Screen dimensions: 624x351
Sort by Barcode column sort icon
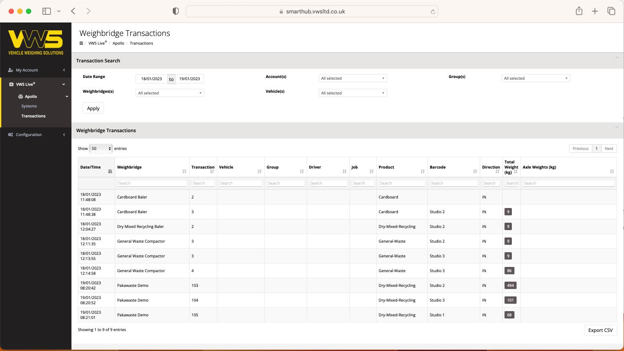tap(475, 171)
